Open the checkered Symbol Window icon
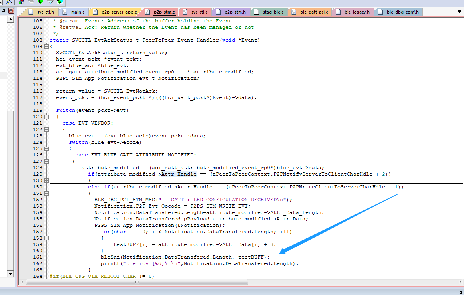This screenshot has width=464, height=295. pos(60,2)
